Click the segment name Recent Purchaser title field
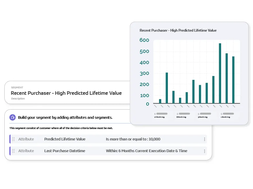The height and width of the screenshot is (189, 253). [66, 93]
